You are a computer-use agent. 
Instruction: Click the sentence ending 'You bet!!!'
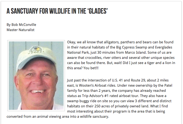tap(91, 68)
